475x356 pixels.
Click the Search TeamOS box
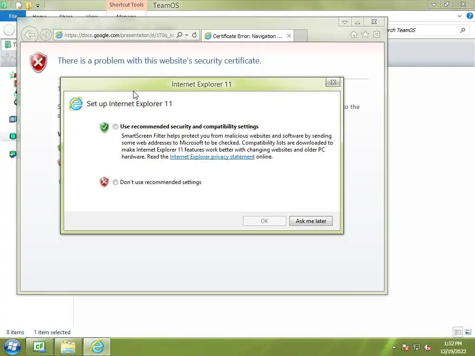click(x=424, y=30)
